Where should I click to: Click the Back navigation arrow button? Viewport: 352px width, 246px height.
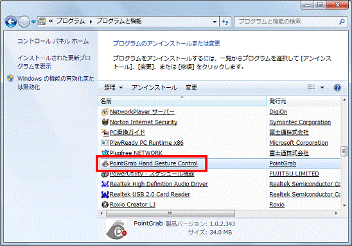[10, 22]
